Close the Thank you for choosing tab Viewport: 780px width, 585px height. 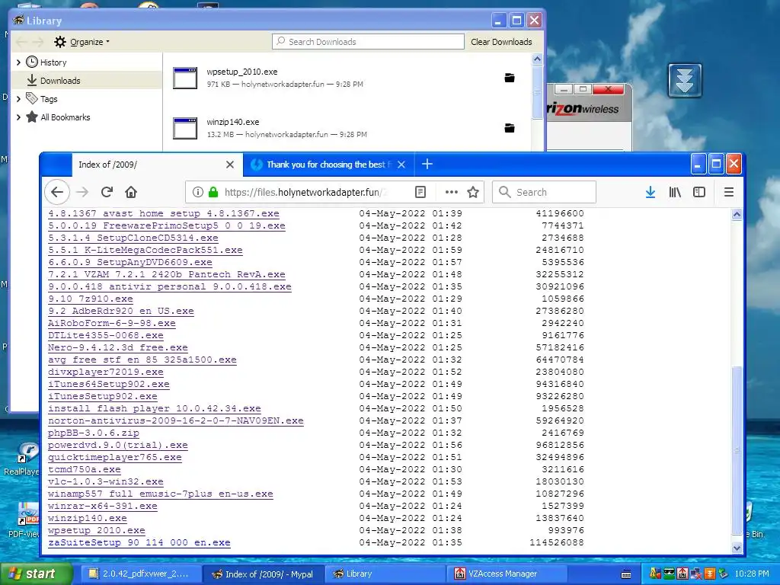tap(401, 165)
